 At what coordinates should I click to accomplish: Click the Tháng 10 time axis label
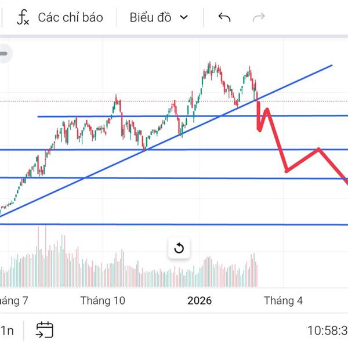103,300
